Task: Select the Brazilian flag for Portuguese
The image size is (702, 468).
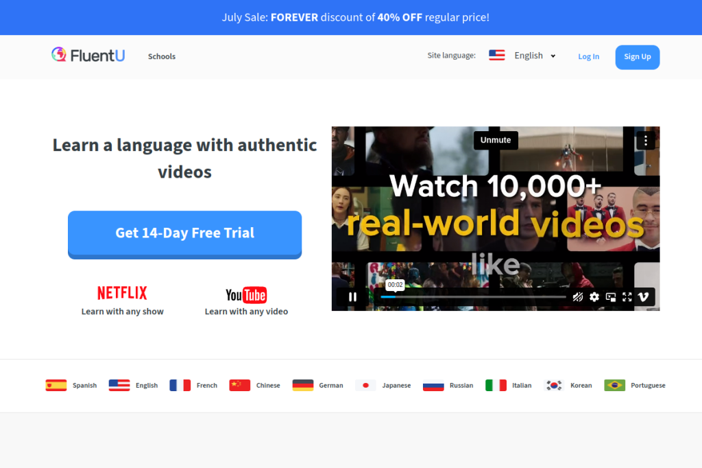Action: click(x=614, y=385)
